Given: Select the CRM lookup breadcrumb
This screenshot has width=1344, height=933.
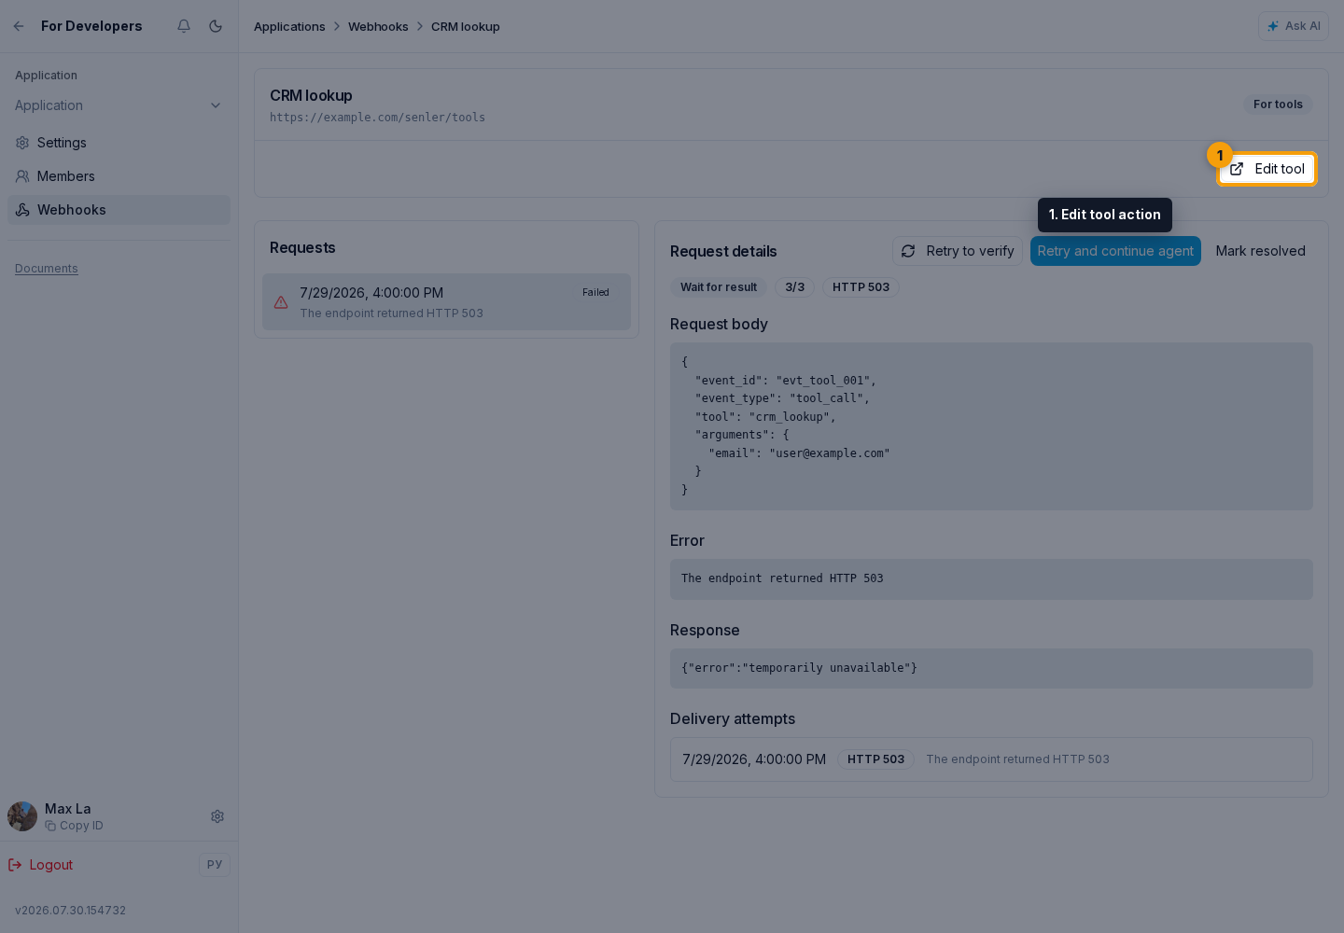Looking at the screenshot, I should pos(466,26).
